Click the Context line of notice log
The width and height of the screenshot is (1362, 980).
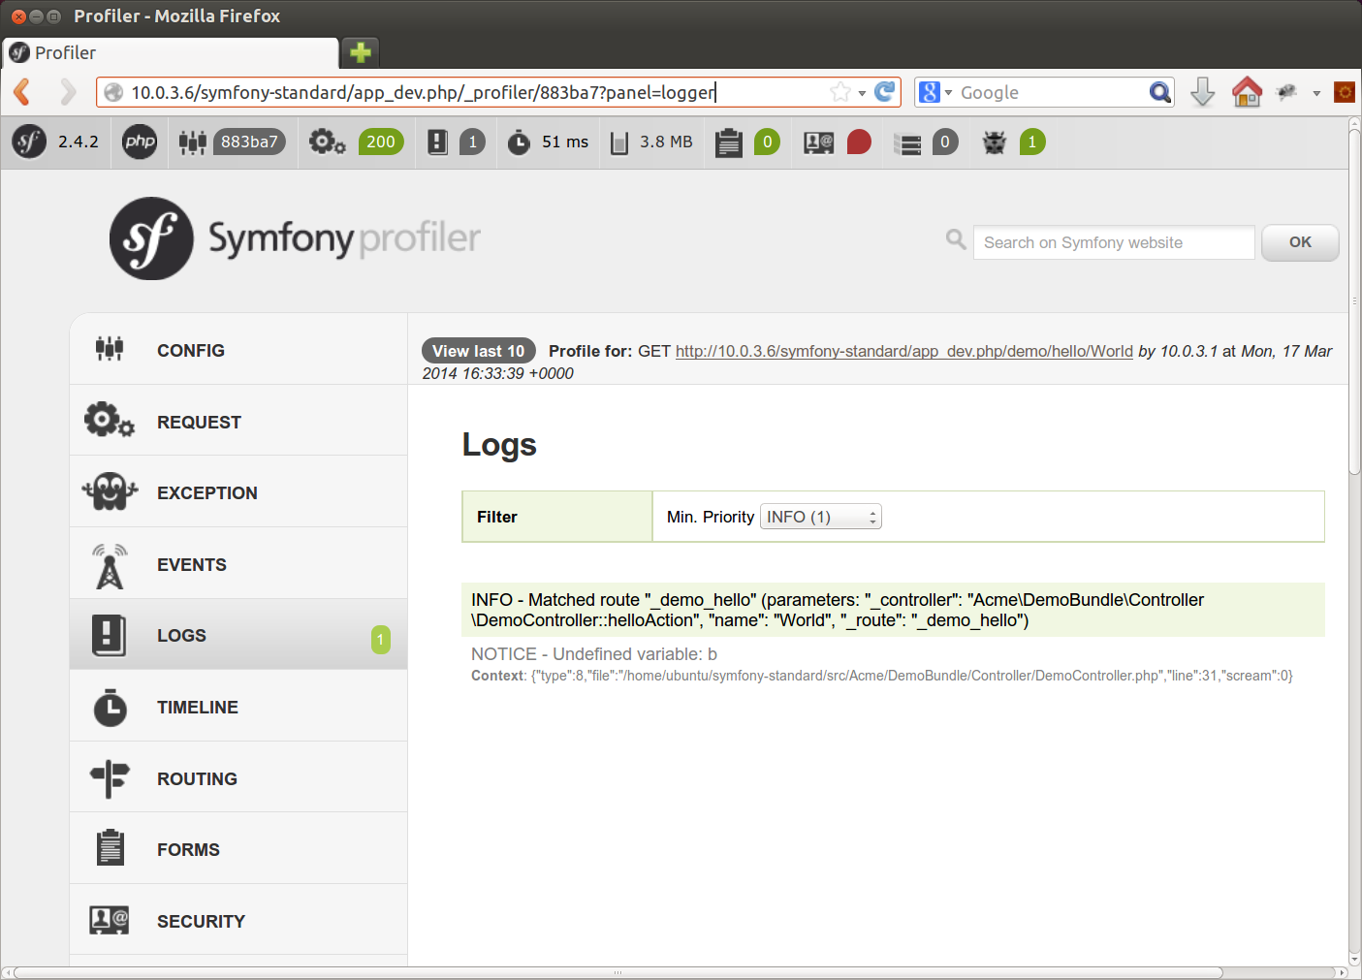coord(882,676)
